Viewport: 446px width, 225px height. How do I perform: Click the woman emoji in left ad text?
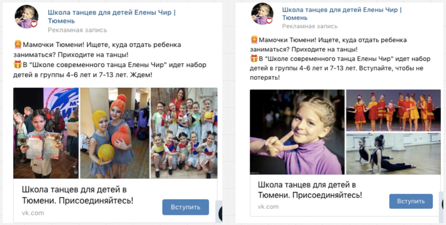pos(18,44)
